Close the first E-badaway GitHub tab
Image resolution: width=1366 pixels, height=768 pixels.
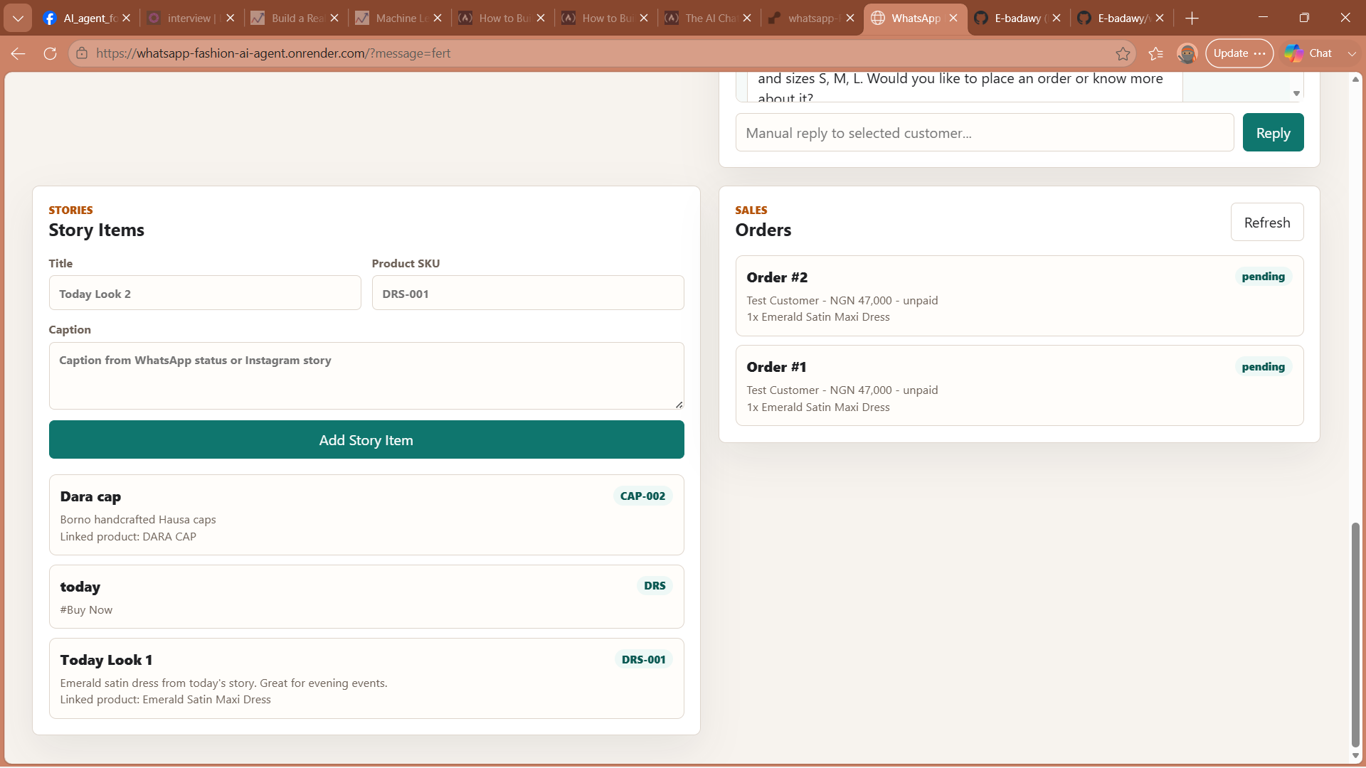(1057, 18)
